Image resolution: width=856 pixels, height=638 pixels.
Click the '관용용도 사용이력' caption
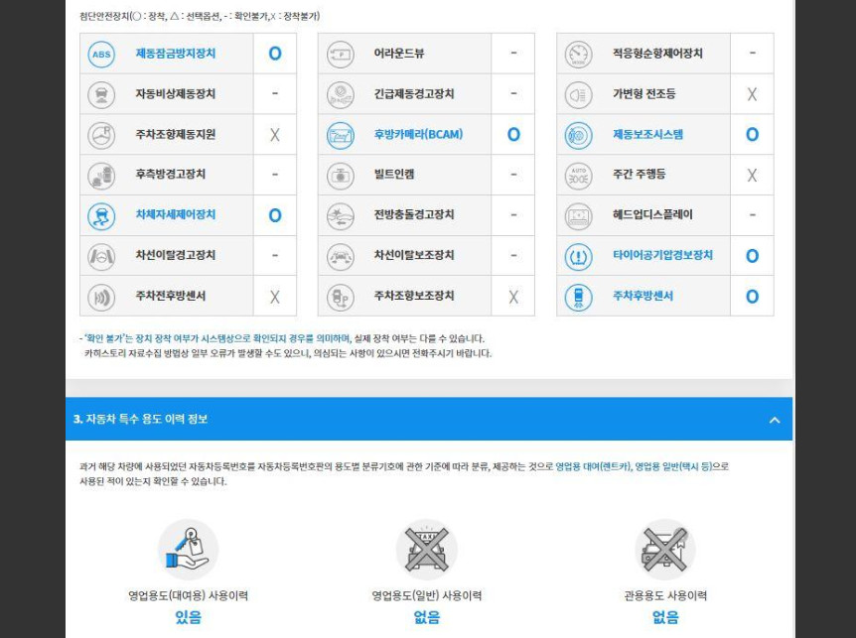[665, 595]
